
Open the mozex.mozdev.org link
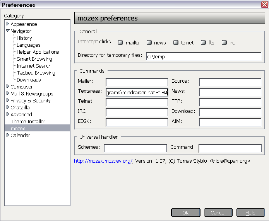103,161
